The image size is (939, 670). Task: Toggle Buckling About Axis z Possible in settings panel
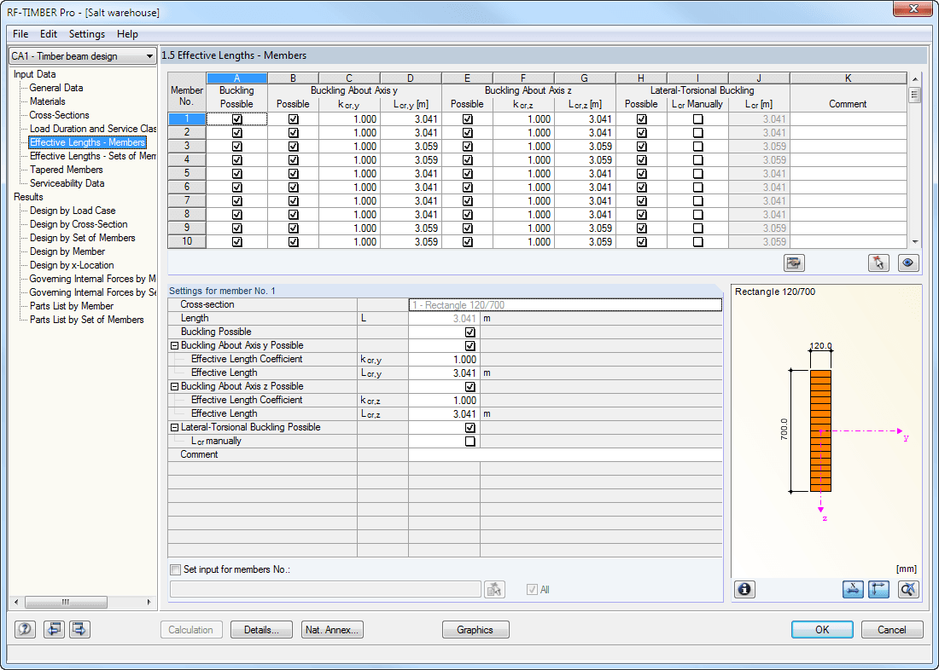click(x=470, y=386)
